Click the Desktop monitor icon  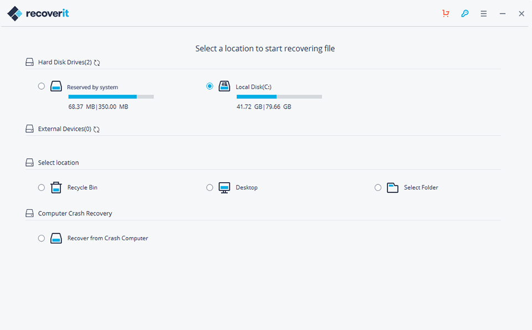tap(224, 187)
